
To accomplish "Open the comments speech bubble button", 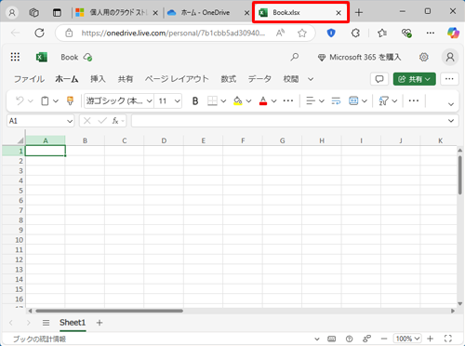I will 379,79.
